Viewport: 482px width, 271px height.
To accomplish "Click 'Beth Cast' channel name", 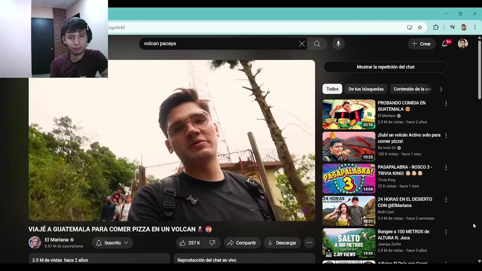I will tap(386, 212).
